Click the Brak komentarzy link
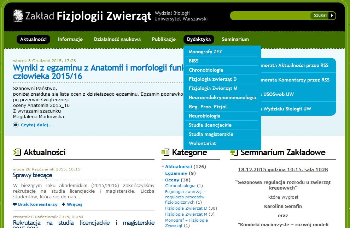This screenshot has width=350, height=228. pos(38,204)
